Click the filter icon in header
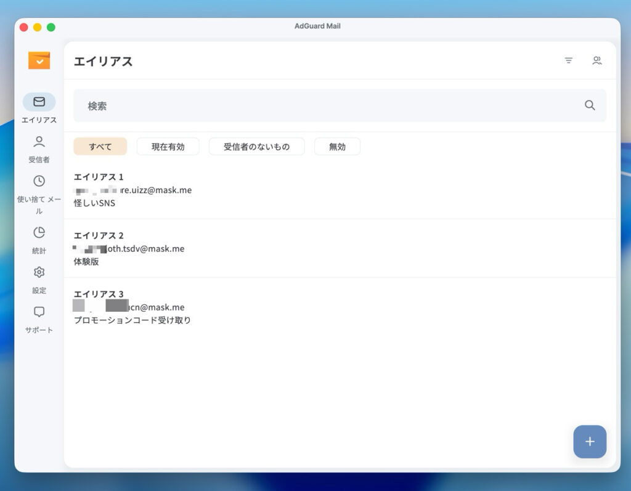631x491 pixels. click(568, 60)
